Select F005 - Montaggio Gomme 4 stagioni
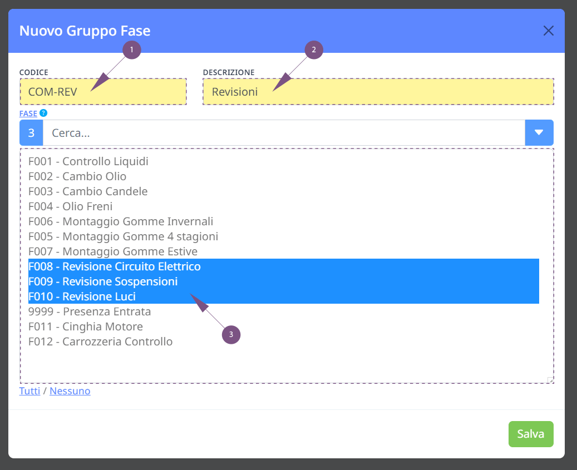 click(284, 236)
